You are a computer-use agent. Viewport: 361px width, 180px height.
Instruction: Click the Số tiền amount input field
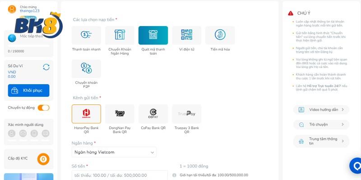point(120,175)
